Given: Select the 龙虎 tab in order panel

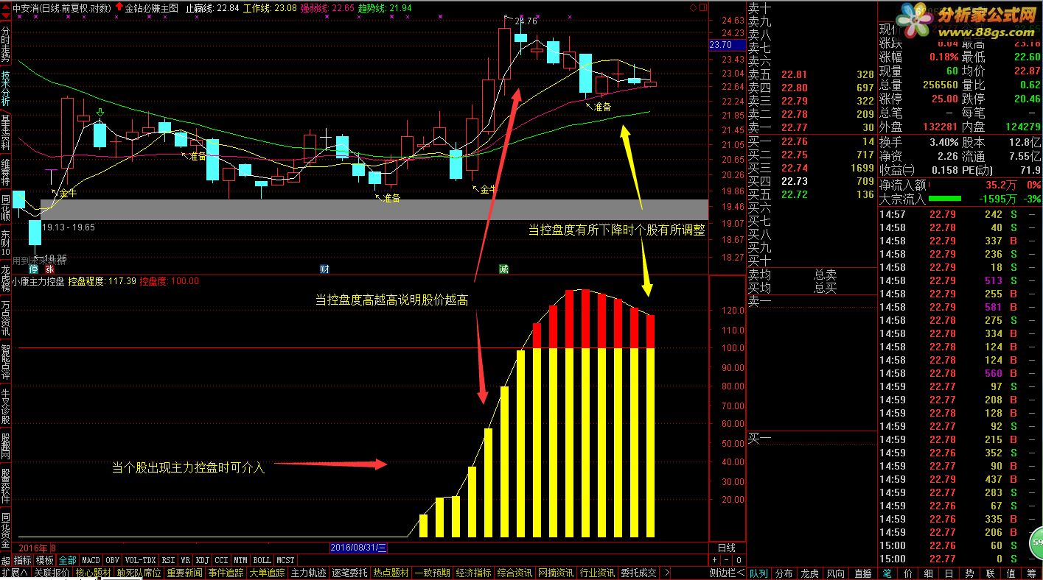Looking at the screenshot, I should pyautogui.click(x=810, y=573).
